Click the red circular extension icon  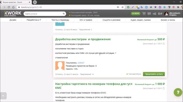[x=174, y=7]
